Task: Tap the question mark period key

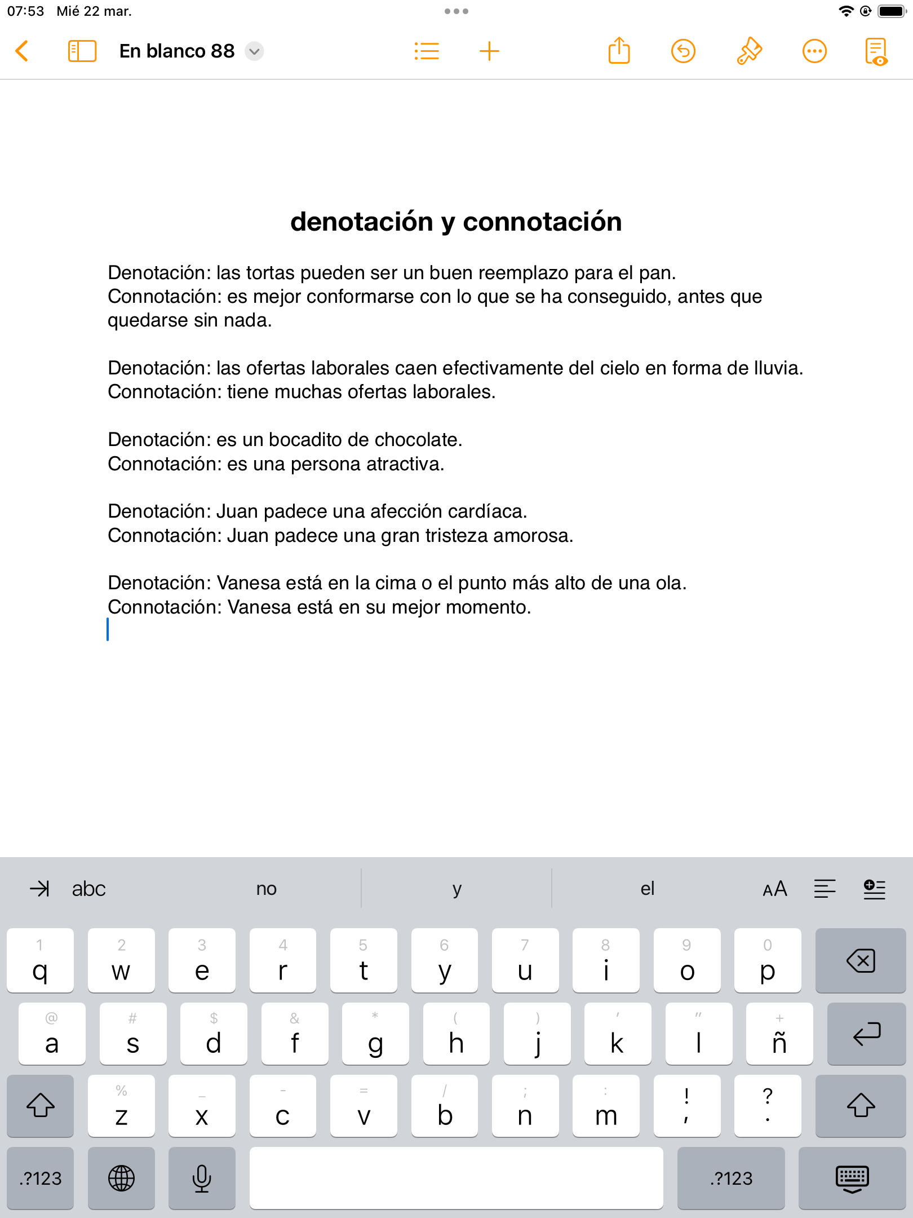Action: [x=768, y=1105]
